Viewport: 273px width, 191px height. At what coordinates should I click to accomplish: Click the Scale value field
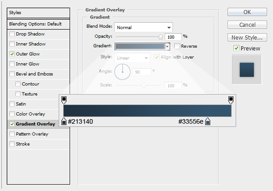pyautogui.click(x=173, y=85)
